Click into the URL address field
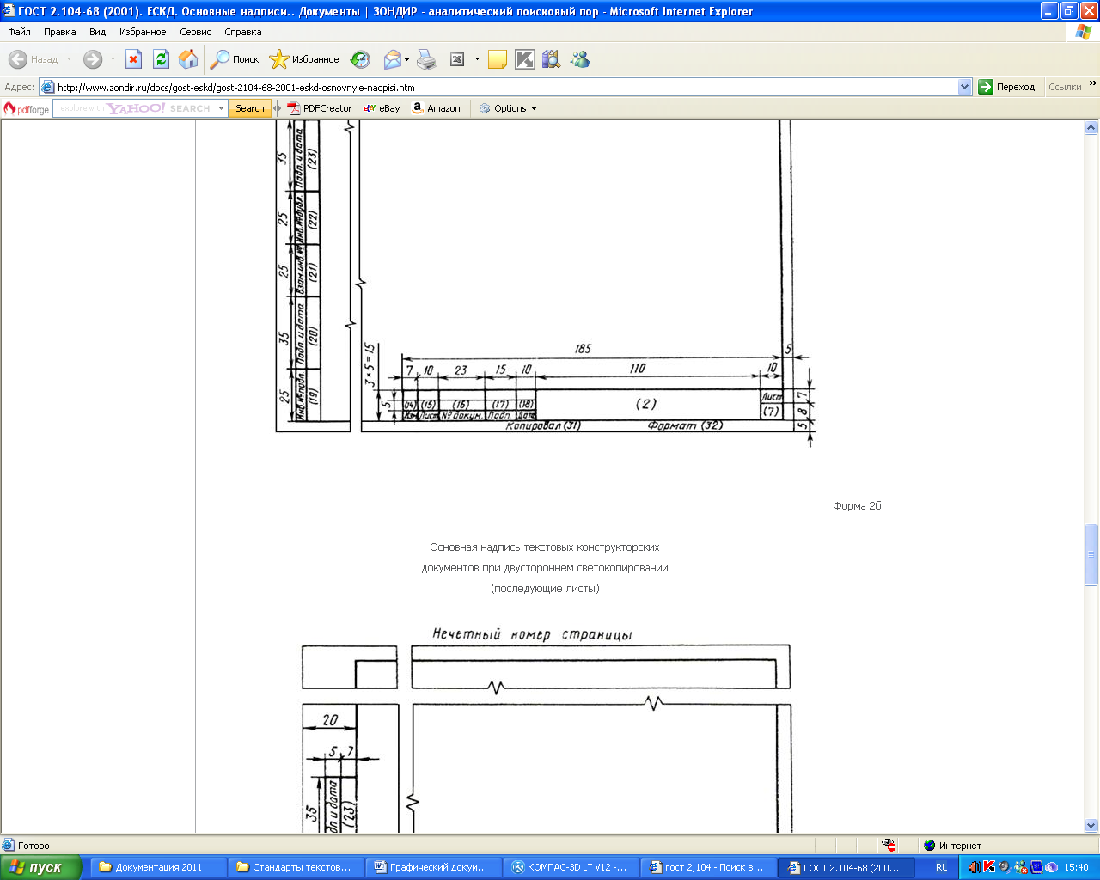Image resolution: width=1100 pixels, height=880 pixels. (x=505, y=87)
